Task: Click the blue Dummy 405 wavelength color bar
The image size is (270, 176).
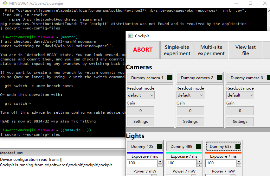Action: coord(145,153)
